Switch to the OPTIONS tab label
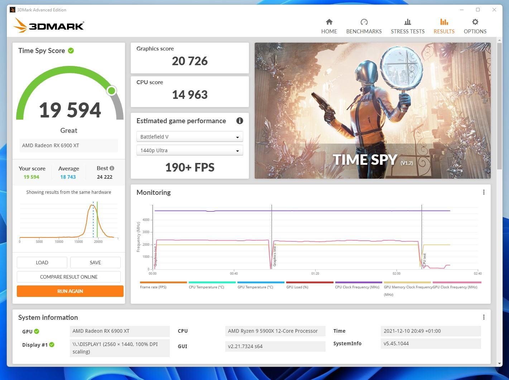 point(475,31)
